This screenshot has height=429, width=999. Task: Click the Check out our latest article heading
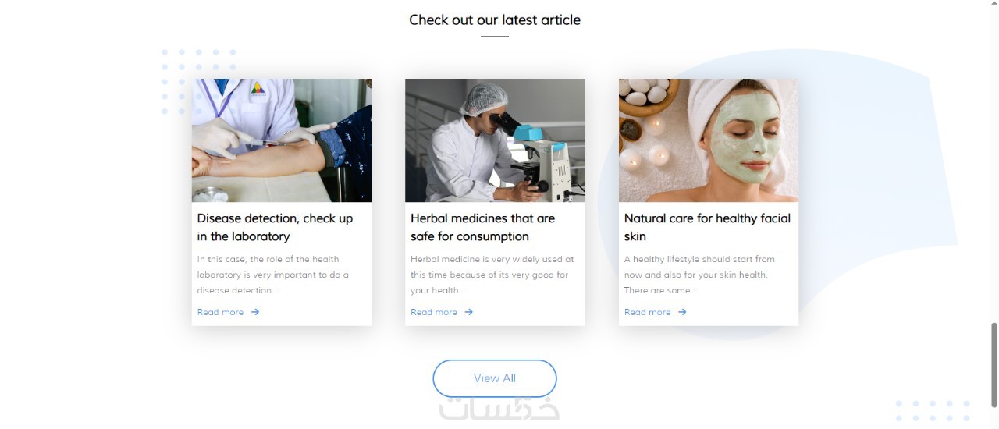pos(495,19)
